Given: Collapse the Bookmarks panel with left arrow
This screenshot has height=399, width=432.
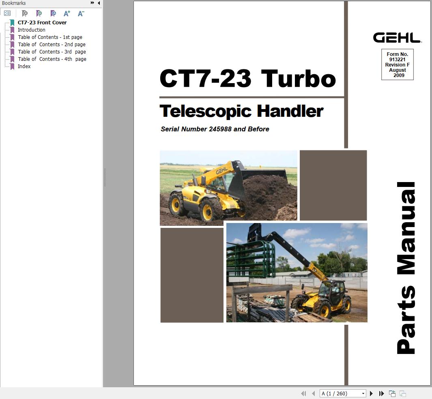Looking at the screenshot, I should pyautogui.click(x=99, y=3).
